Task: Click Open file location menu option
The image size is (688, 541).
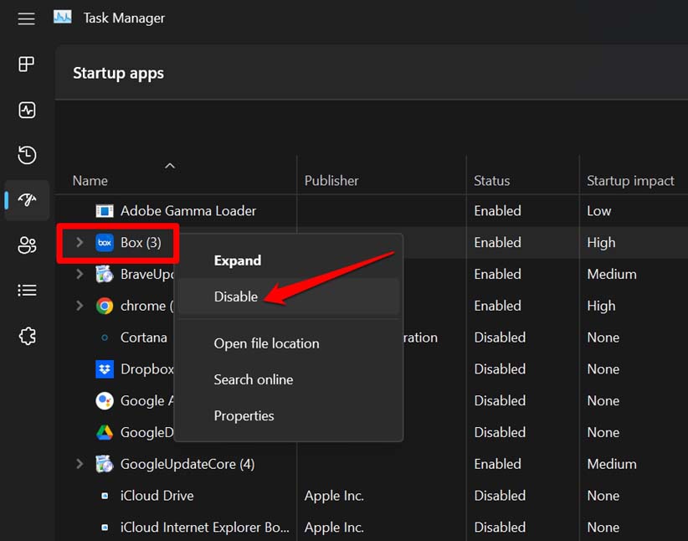Action: coord(266,343)
